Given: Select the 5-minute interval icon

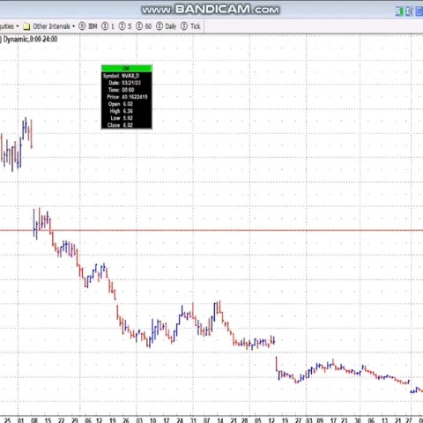Looking at the screenshot, I should tap(122, 26).
